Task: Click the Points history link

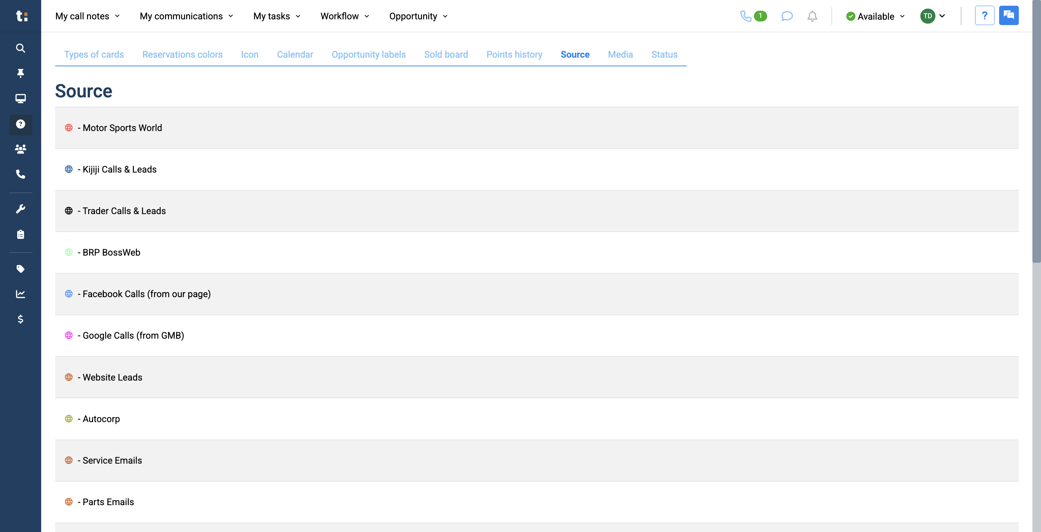Action: [514, 54]
